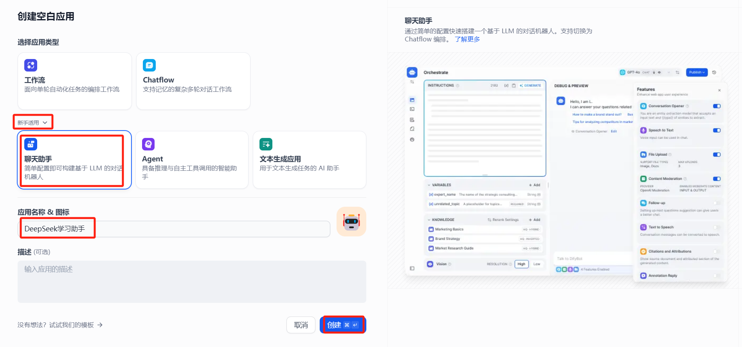Click the Annotation Reply icon
Viewport: 742px width, 347px height.
(x=643, y=276)
